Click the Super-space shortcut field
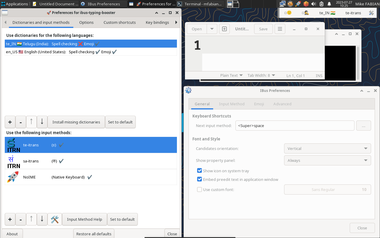Screen dimensions: 380x238 point(295,126)
